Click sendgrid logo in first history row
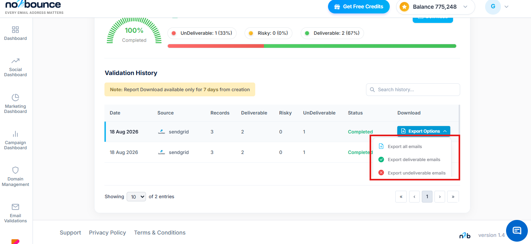The width and height of the screenshot is (531, 244). pyautogui.click(x=161, y=132)
